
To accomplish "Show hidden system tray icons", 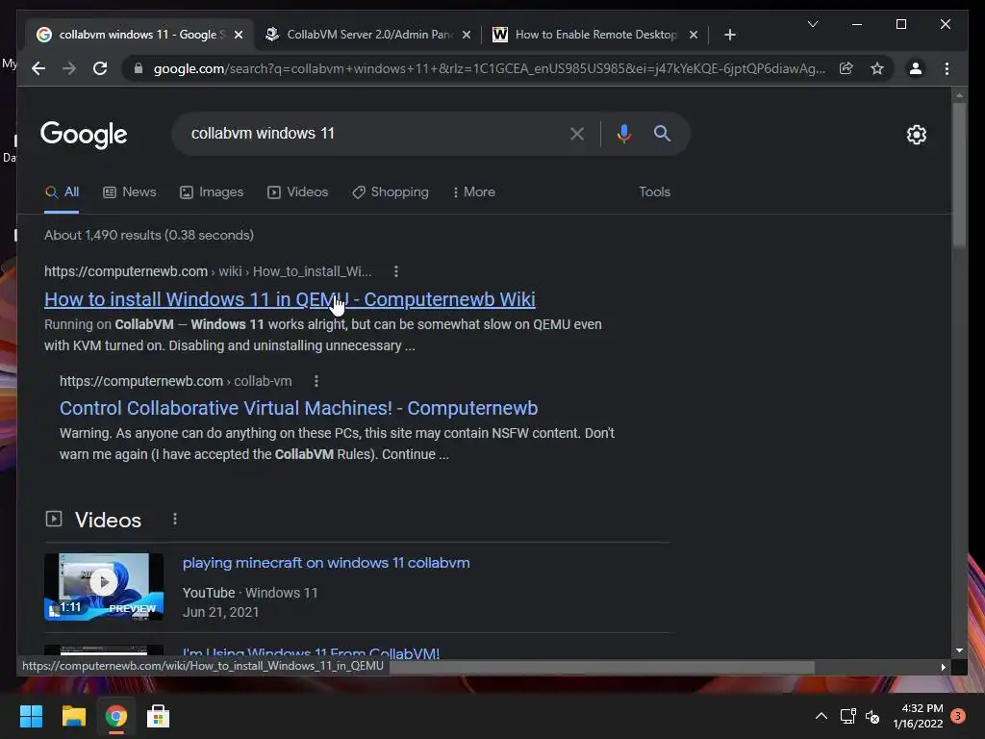I will click(x=821, y=716).
